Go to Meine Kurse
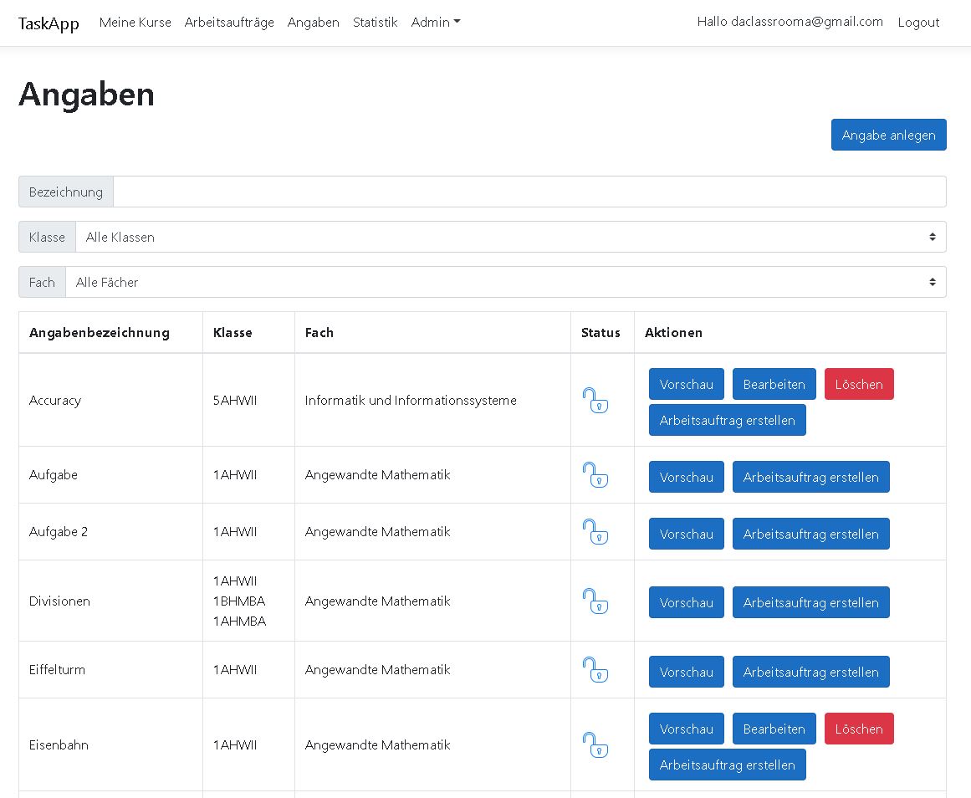The width and height of the screenshot is (971, 798). 135,23
